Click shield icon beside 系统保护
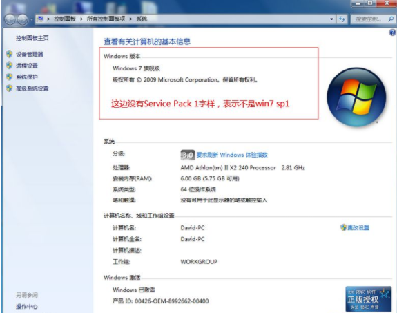This screenshot has width=397, height=313. (x=10, y=77)
